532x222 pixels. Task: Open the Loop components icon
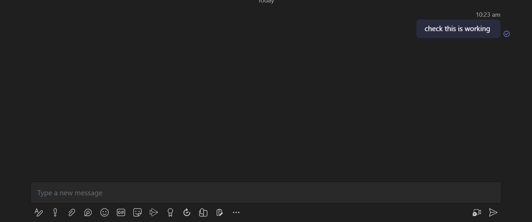click(x=88, y=212)
